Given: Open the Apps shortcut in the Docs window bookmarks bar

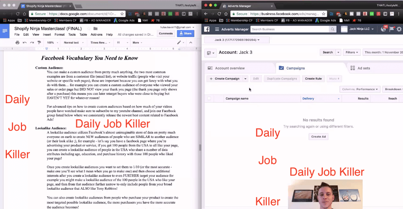Looking at the screenshot, I should (9, 20).
